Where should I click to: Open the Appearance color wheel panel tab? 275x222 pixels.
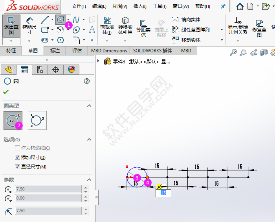point(71,70)
